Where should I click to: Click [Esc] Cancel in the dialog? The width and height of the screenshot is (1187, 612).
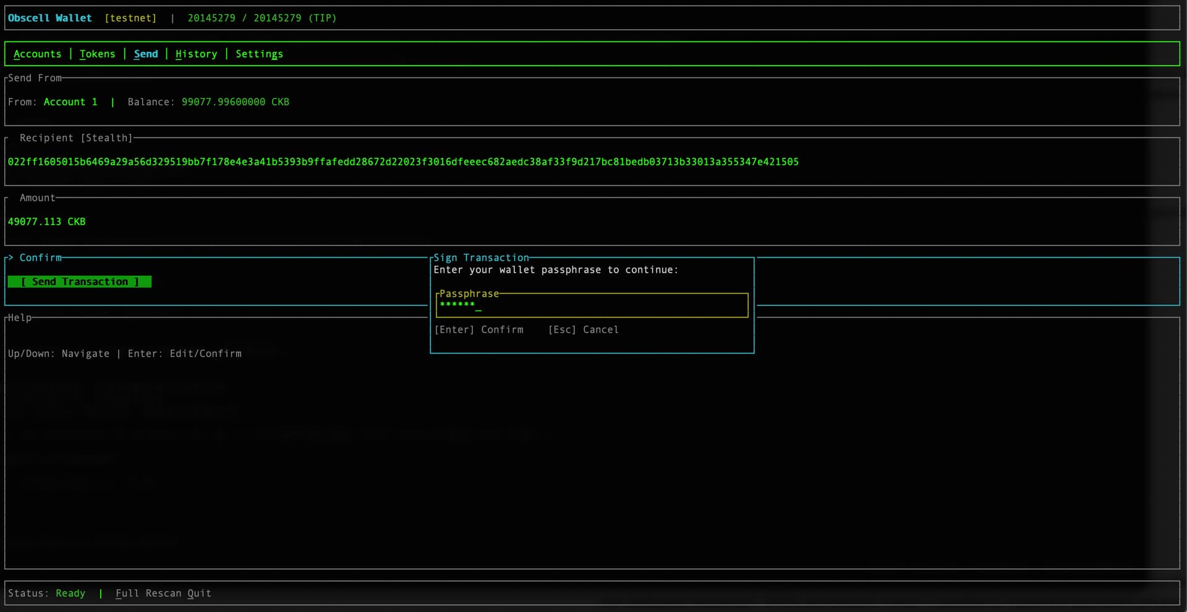(x=583, y=330)
